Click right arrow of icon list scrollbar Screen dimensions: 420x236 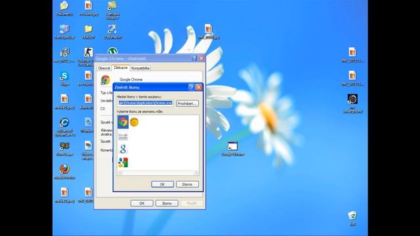click(196, 173)
